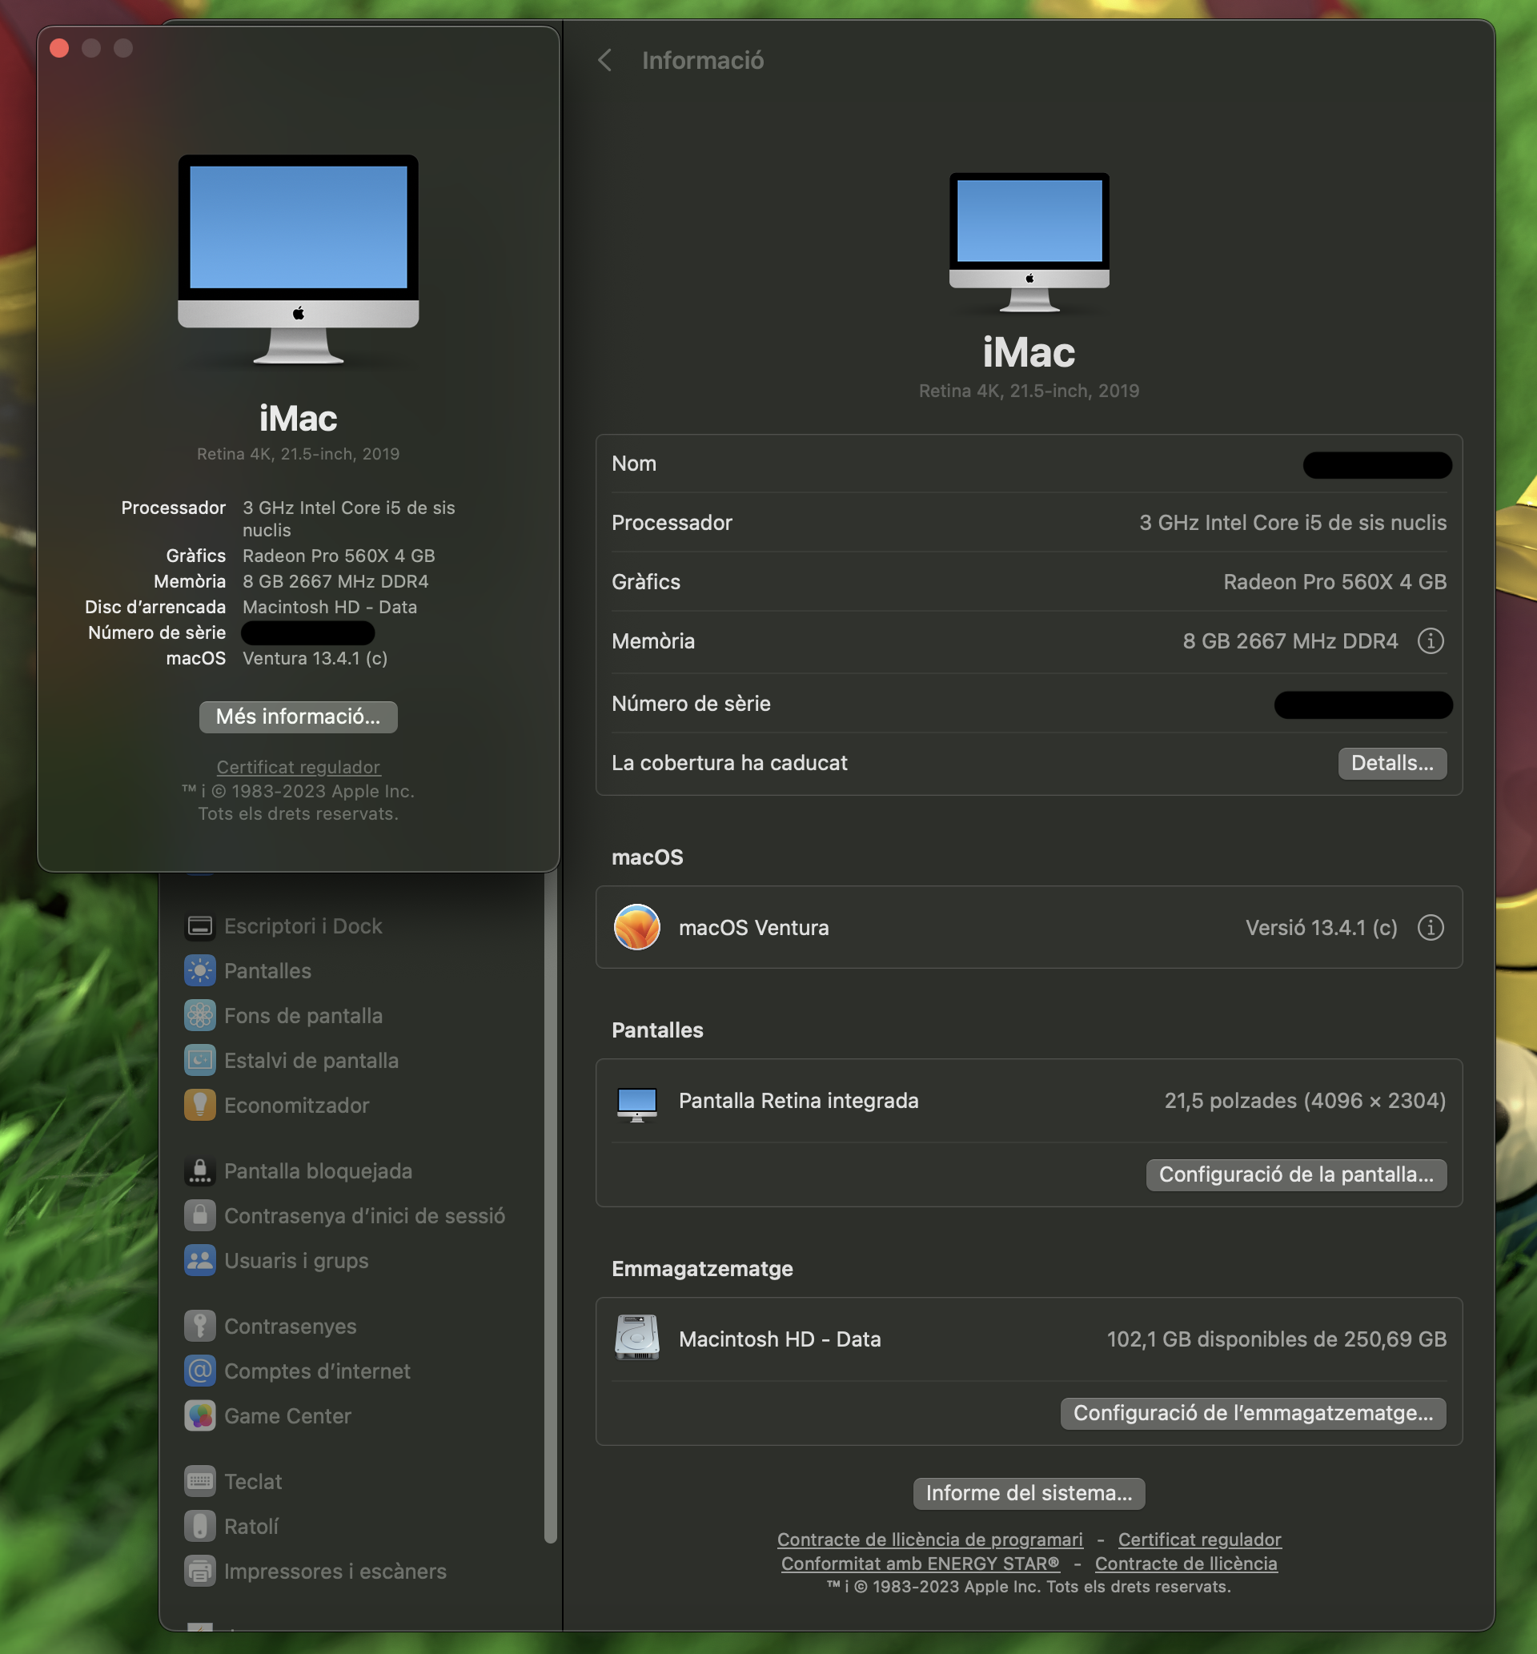
Task: Open Game Center preferences
Action: click(x=287, y=1416)
